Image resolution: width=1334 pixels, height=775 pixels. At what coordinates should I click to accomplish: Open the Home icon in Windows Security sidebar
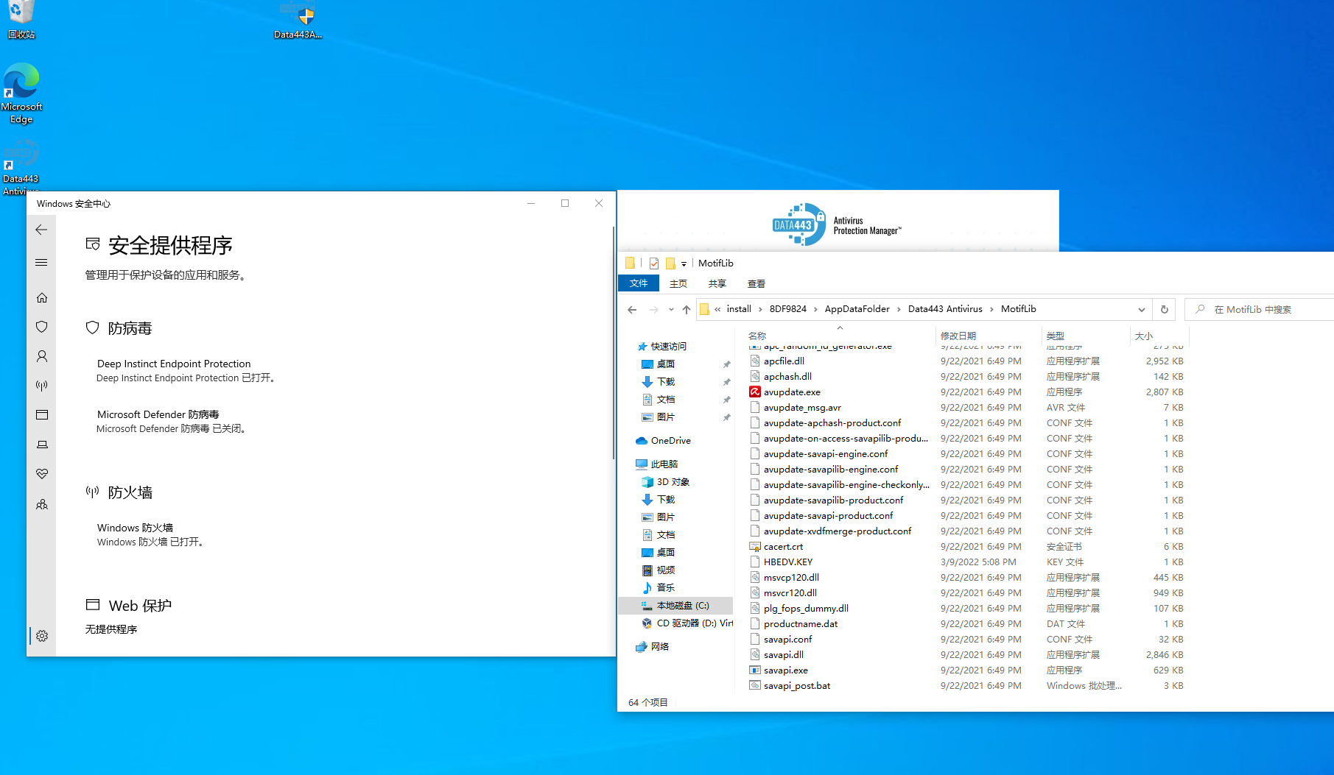tap(42, 297)
